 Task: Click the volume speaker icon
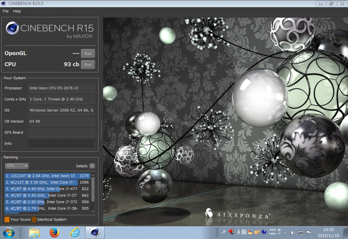point(293,233)
